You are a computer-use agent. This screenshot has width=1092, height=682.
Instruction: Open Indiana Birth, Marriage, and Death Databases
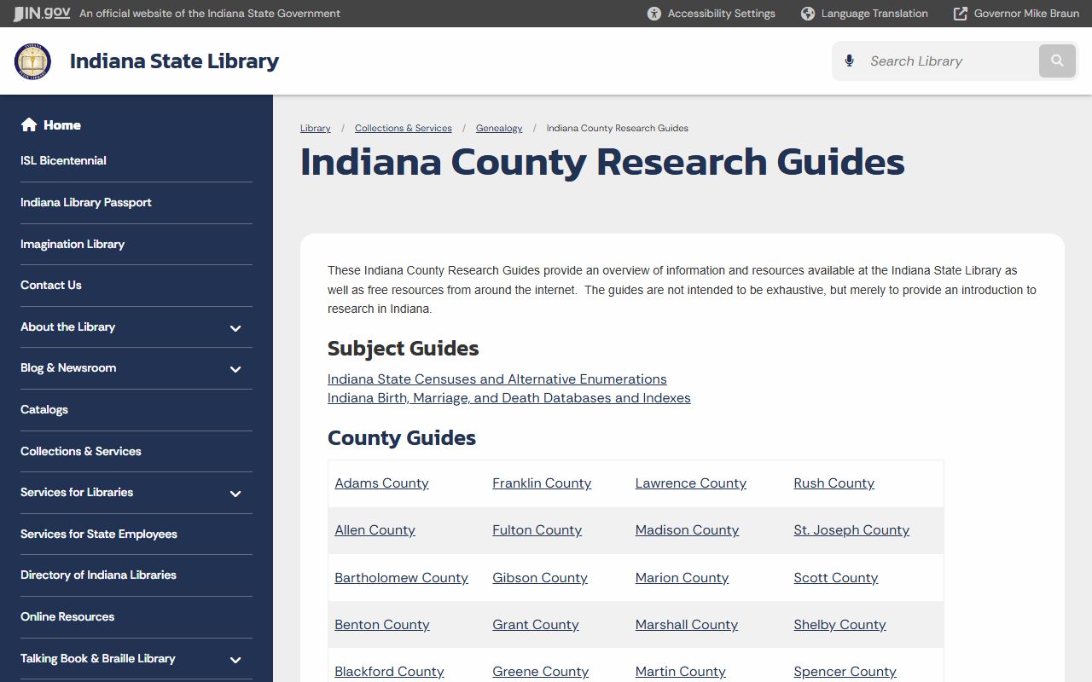[509, 398]
